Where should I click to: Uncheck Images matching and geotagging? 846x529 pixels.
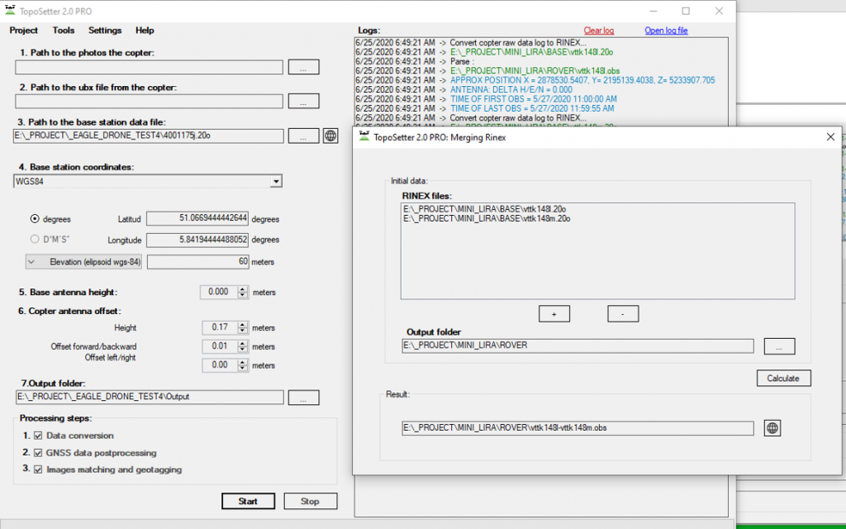point(38,470)
